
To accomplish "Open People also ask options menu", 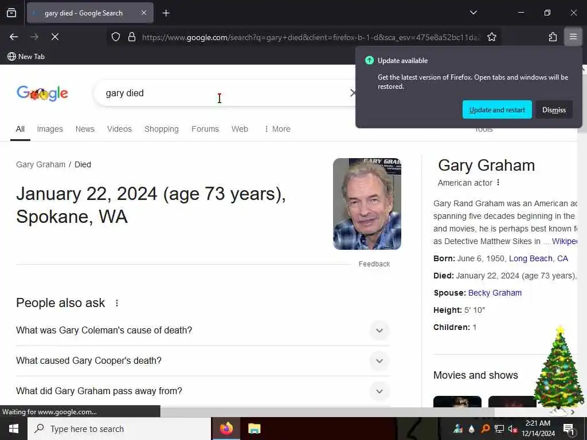I will 117,302.
